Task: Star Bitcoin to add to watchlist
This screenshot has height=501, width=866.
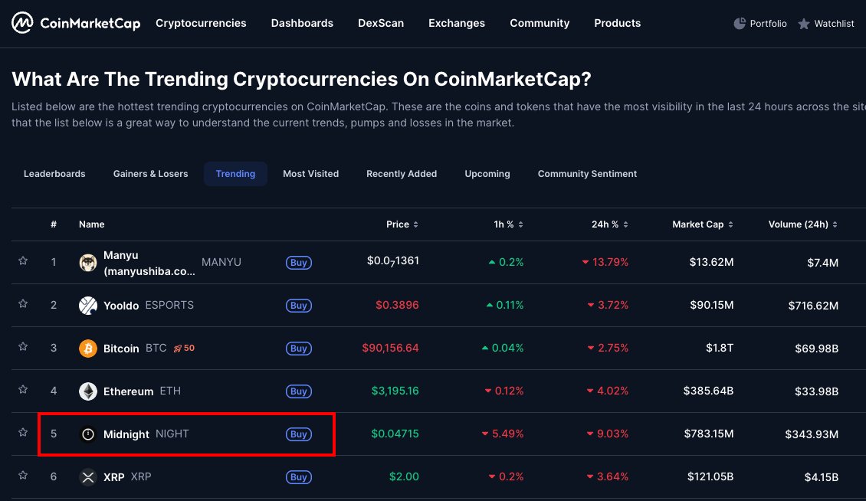Action: point(23,347)
